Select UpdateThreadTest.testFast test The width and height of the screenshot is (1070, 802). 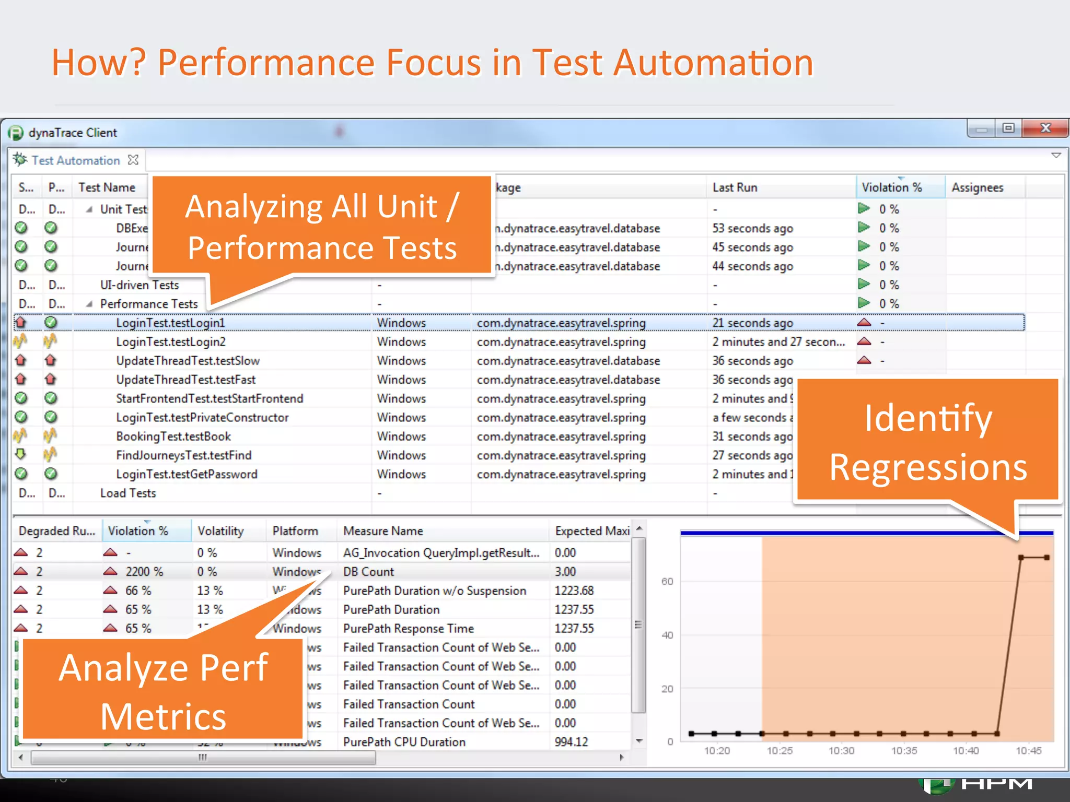tap(185, 380)
